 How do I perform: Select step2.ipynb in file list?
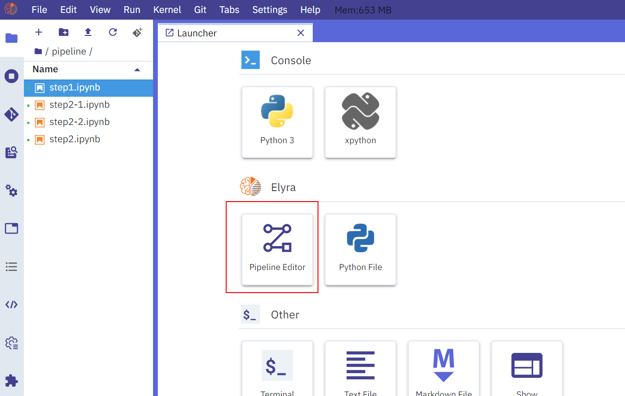[88, 139]
